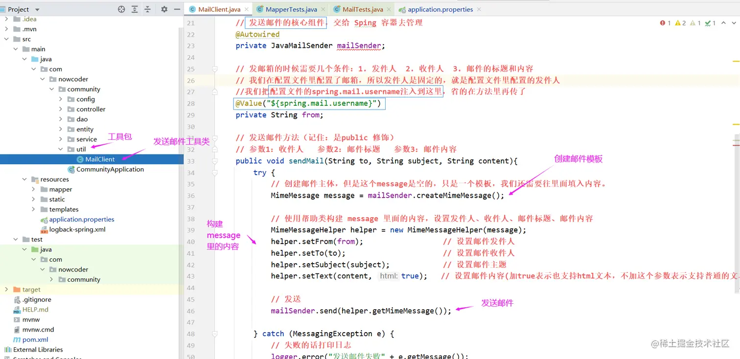This screenshot has height=359, width=740.
Task: Select logback-spring.xml file
Action: (x=77, y=229)
